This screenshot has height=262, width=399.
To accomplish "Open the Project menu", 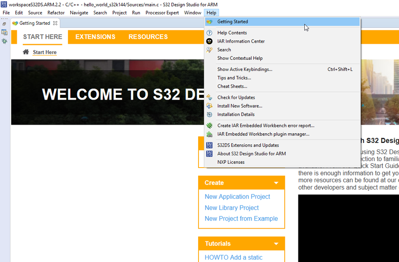I will pos(119,13).
